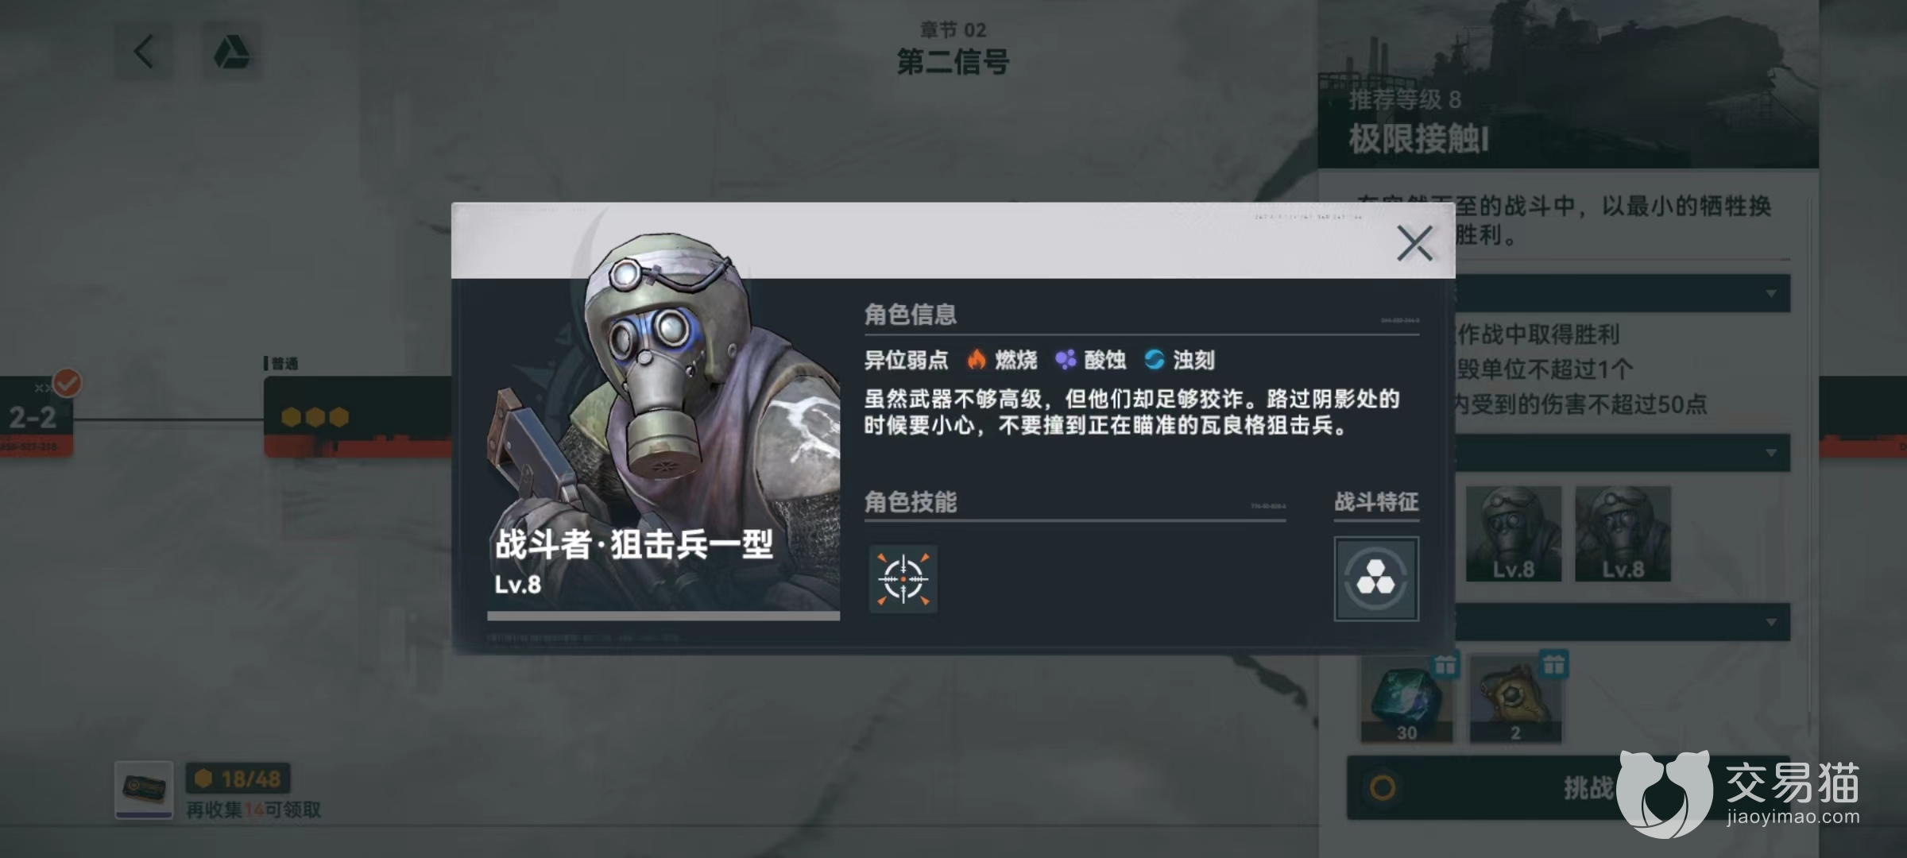The image size is (1907, 858).
Task: Collapse the rewards section arrow
Action: pos(1771,622)
